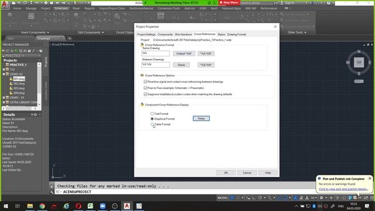Toggle Suppress Installation/Location codes checkbox
This screenshot has height=211, width=375.
(145, 94)
